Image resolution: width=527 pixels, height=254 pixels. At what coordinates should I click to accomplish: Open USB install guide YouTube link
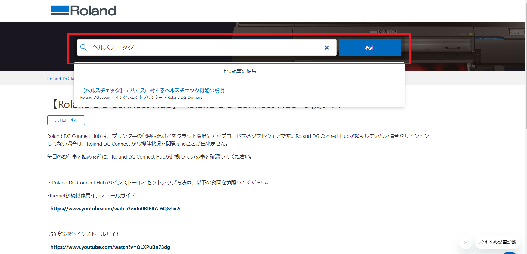110,247
